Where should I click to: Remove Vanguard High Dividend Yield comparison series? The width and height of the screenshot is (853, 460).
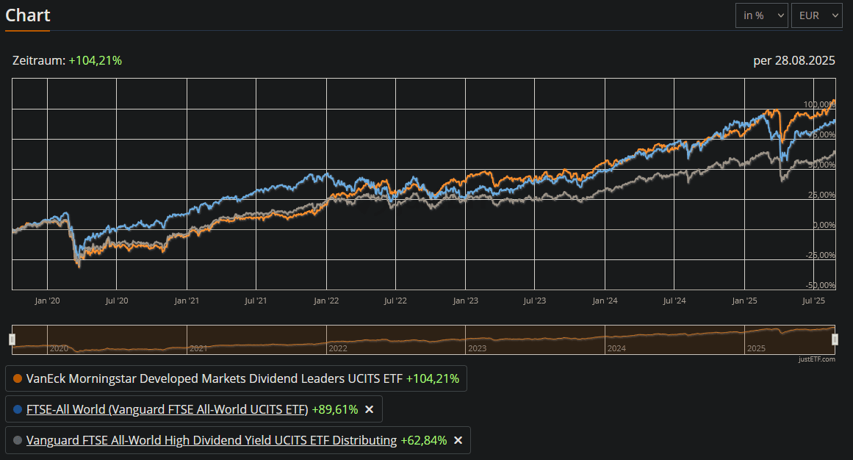coord(458,440)
